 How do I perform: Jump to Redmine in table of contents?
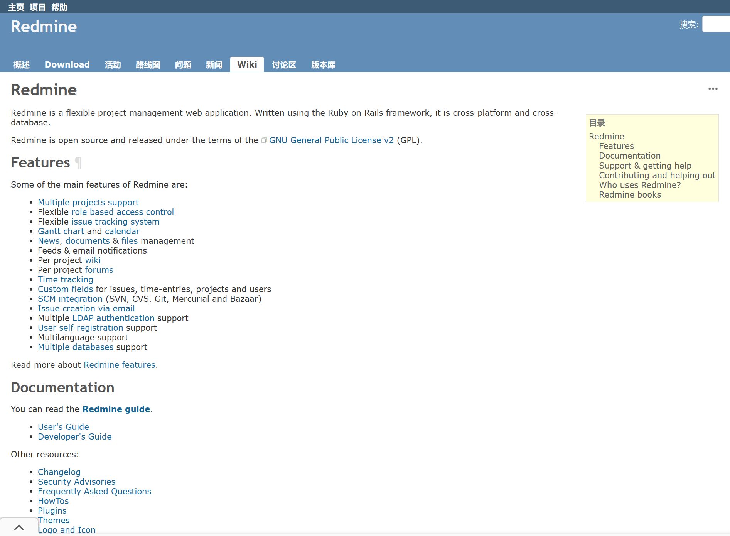pyautogui.click(x=607, y=136)
